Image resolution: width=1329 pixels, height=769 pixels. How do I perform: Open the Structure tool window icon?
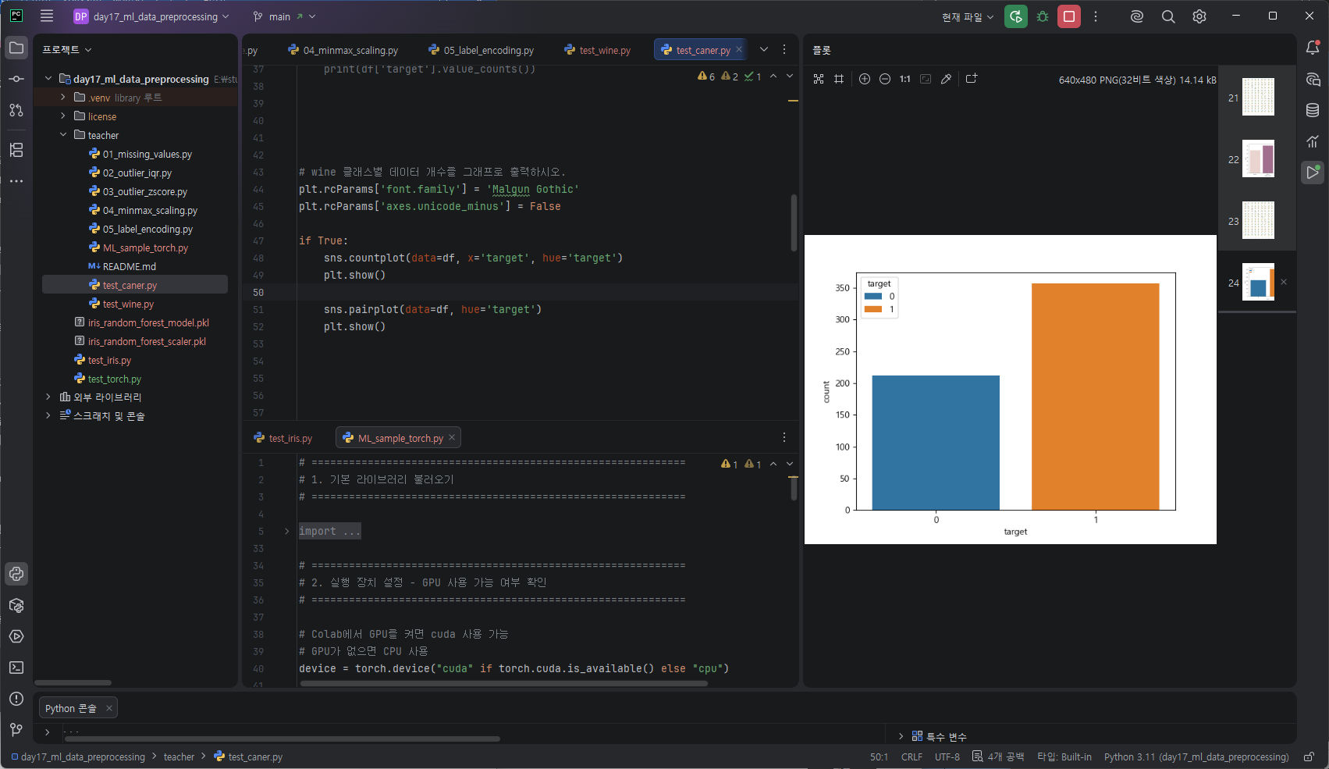pyautogui.click(x=16, y=150)
